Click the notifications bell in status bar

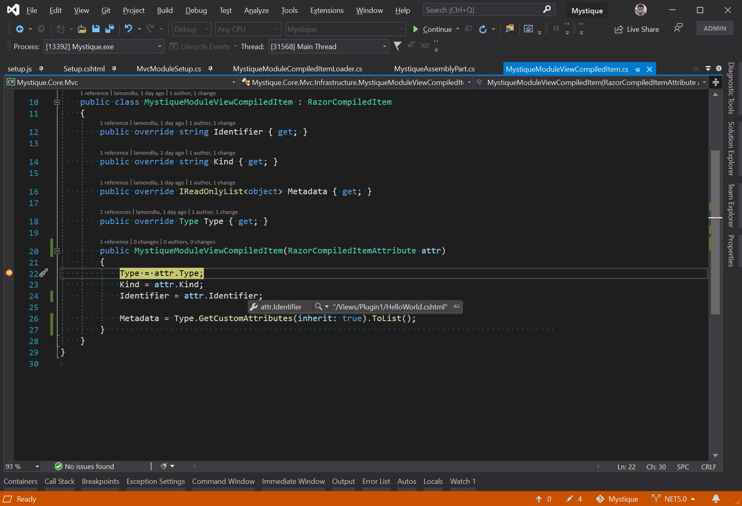[716, 499]
